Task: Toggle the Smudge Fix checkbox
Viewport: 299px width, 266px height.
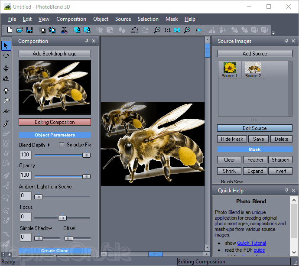Action: click(62, 145)
